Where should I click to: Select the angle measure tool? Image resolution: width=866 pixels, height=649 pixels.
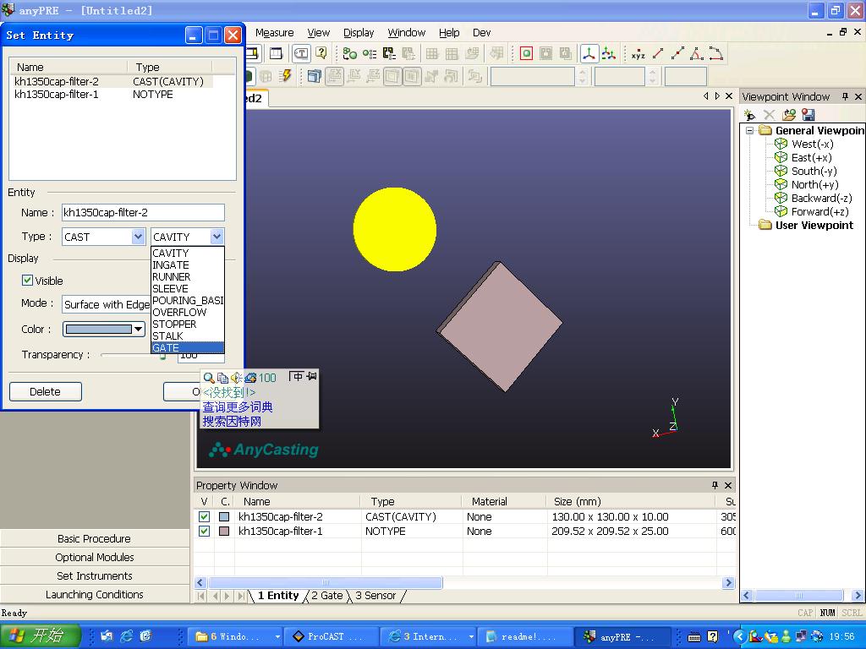(697, 53)
